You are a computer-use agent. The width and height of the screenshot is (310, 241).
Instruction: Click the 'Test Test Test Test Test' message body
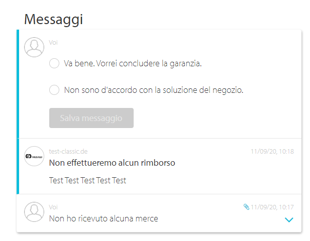click(87, 180)
